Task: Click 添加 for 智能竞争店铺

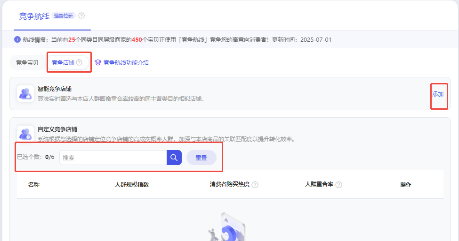Action: point(438,94)
